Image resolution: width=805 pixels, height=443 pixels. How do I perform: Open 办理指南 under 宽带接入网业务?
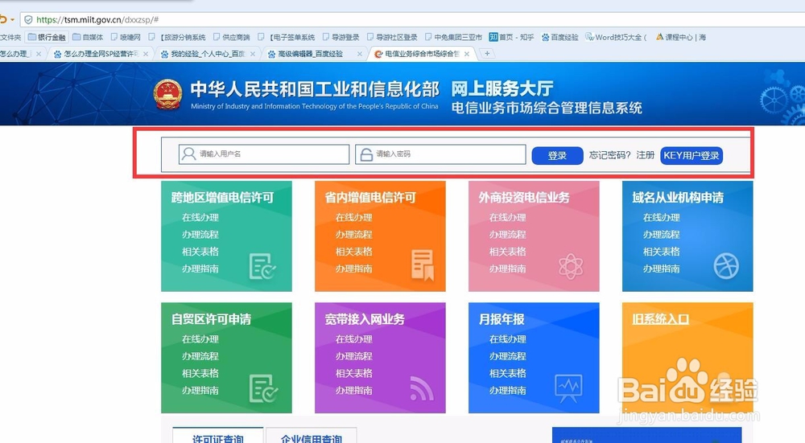click(353, 390)
